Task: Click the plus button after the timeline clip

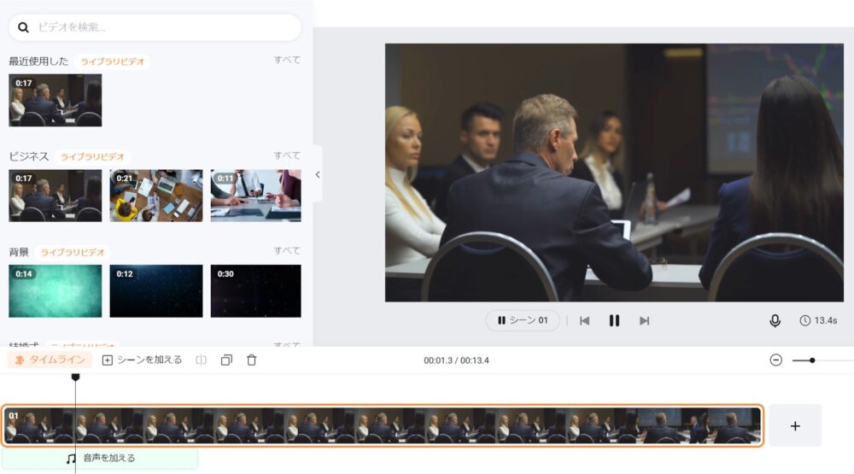Action: 795,426
